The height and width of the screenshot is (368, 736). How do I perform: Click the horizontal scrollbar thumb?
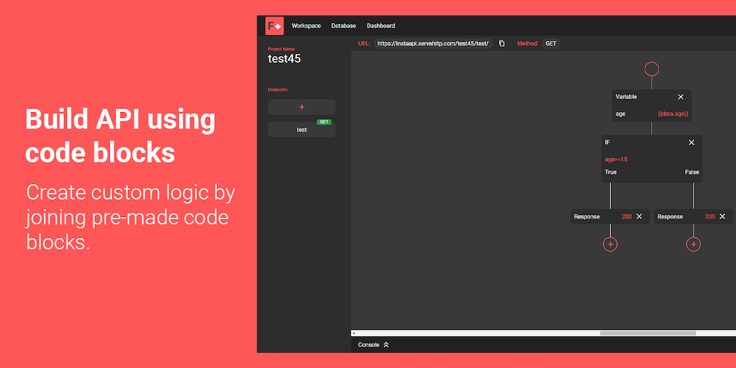pos(648,333)
